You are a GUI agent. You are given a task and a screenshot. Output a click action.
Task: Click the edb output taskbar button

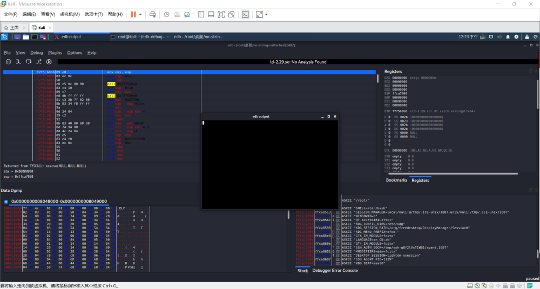tap(82, 37)
